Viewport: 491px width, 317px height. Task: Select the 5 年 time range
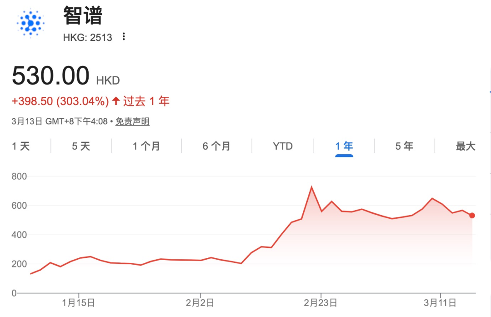point(403,146)
